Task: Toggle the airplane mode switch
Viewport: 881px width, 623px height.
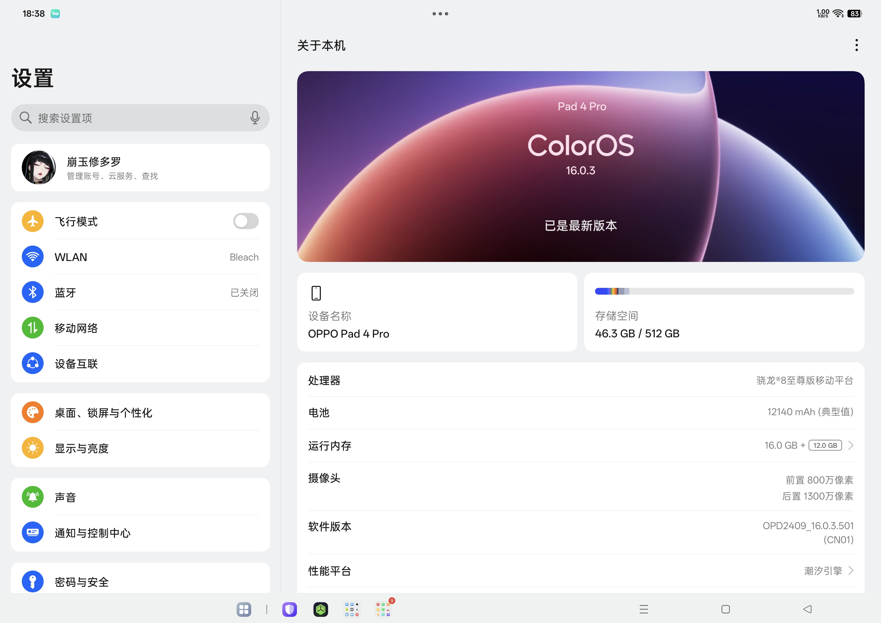Action: tap(246, 221)
